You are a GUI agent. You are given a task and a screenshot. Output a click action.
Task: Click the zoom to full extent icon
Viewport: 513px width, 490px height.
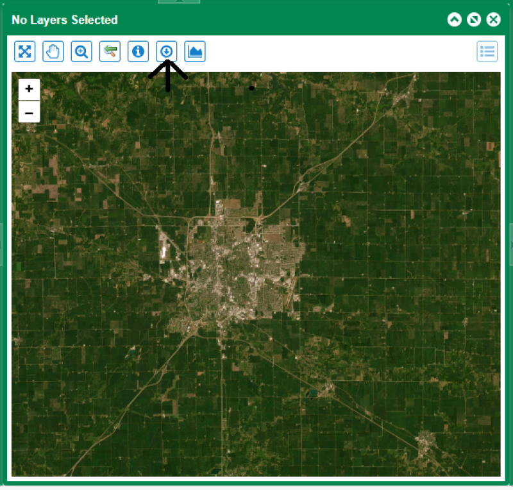(24, 51)
